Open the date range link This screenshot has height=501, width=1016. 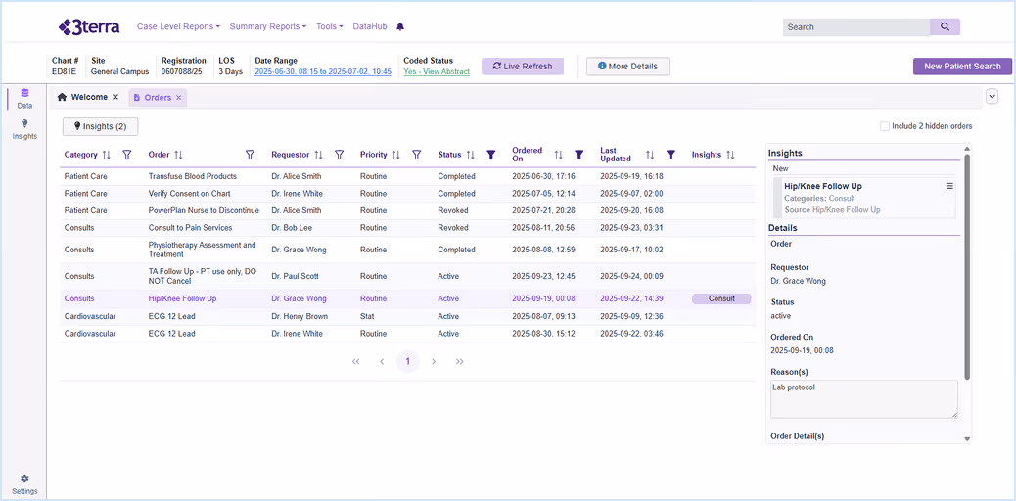click(323, 72)
